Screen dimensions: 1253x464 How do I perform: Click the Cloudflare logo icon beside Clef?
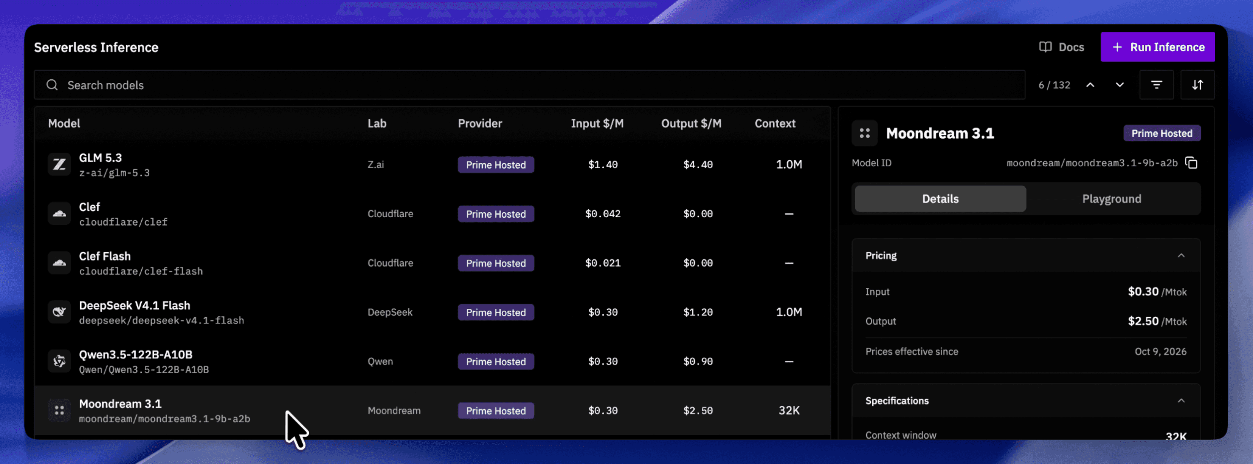[x=59, y=214]
